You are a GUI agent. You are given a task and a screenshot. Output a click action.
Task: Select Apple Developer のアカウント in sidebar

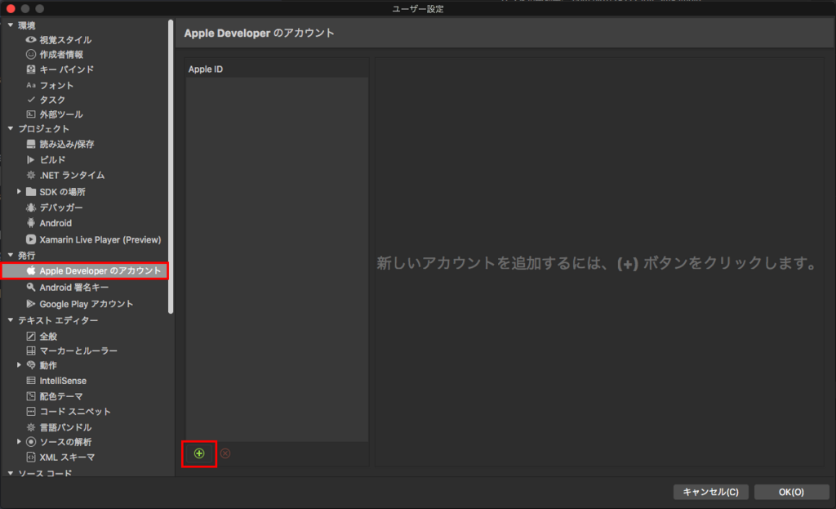pos(100,270)
